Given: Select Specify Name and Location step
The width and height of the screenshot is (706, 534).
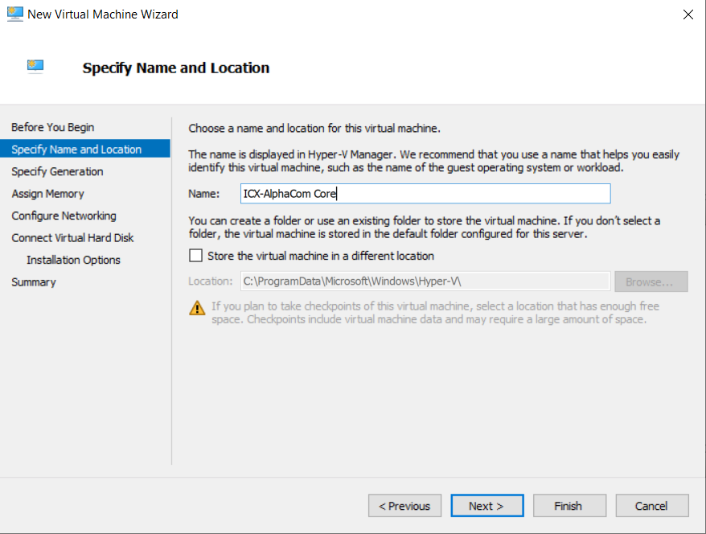Looking at the screenshot, I should point(76,150).
